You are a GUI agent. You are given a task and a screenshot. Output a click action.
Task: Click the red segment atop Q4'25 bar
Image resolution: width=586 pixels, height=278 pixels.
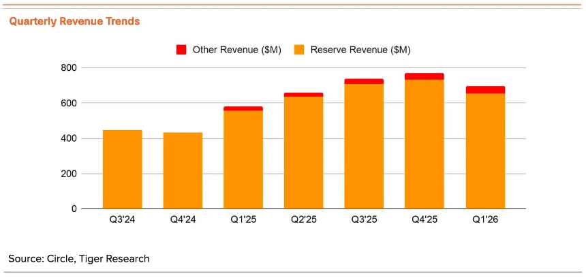click(425, 76)
